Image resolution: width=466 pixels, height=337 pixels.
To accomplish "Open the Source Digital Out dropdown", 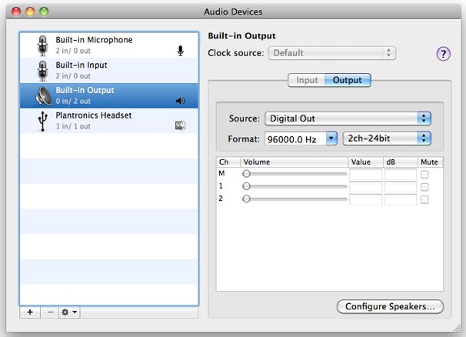I will (348, 118).
